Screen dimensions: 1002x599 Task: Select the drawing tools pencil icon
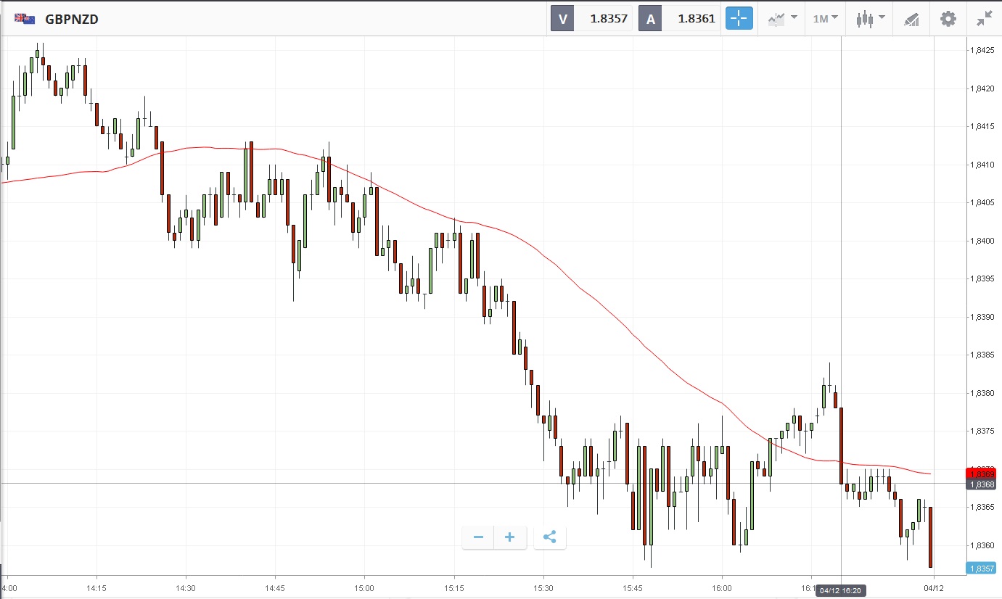point(911,20)
